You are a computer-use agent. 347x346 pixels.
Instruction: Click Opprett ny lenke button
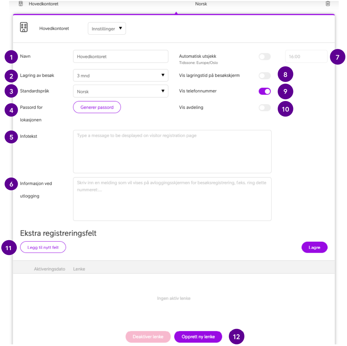[198, 337]
